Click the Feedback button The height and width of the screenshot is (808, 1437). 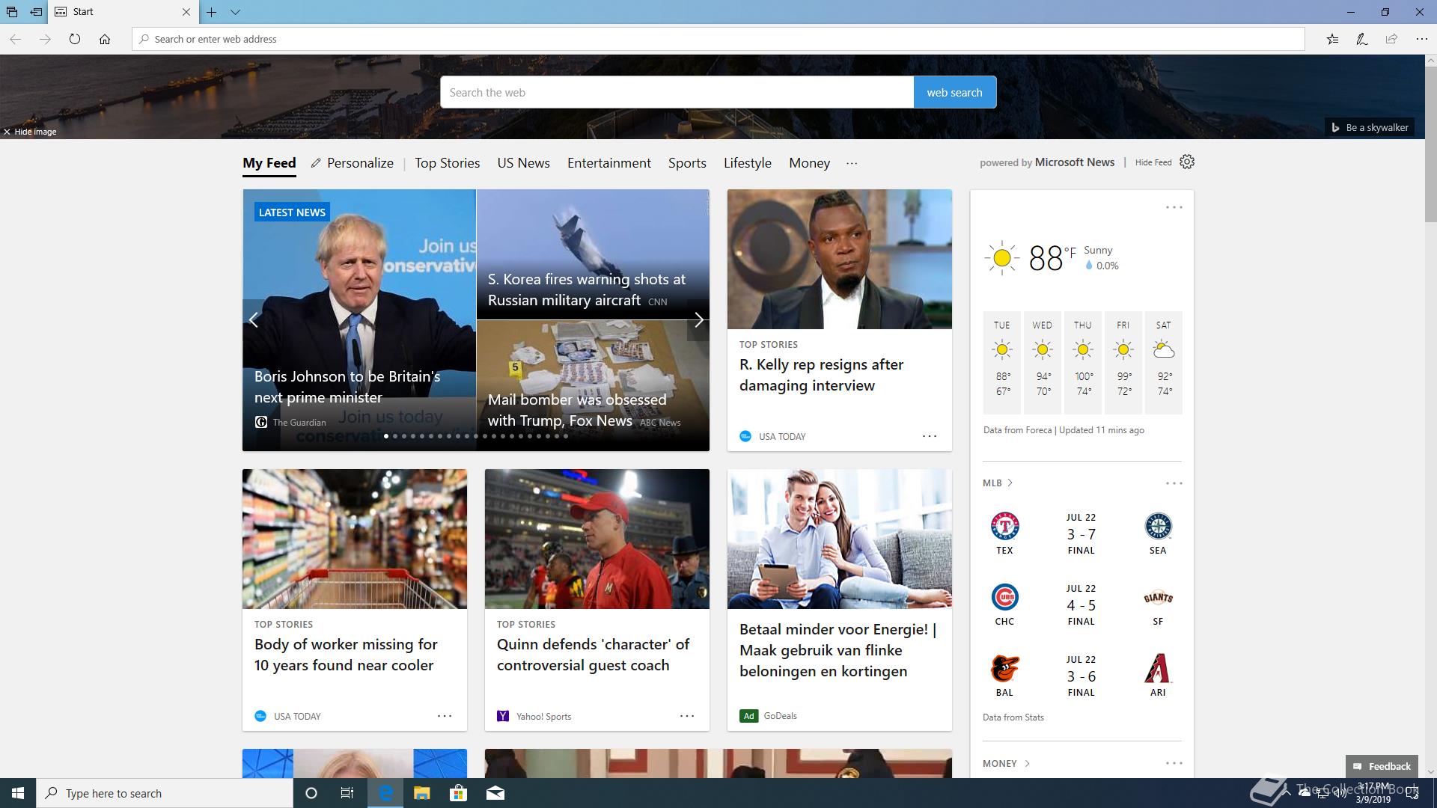point(1382,766)
